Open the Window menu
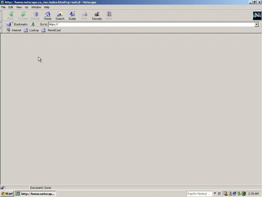 pyautogui.click(x=36, y=7)
